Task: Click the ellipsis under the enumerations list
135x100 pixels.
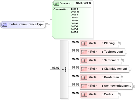Action: [x=72, y=36]
